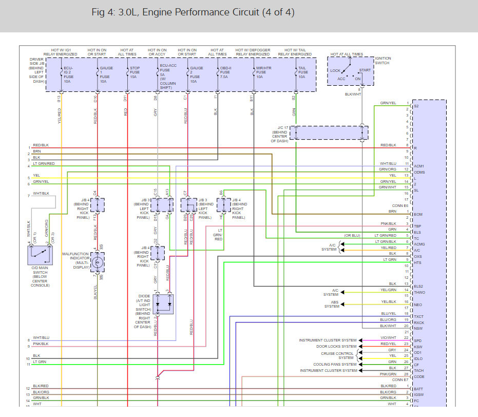Click the GAUGE 2 fuse 10A symbol
The height and width of the screenshot is (417, 478).
tap(187, 72)
